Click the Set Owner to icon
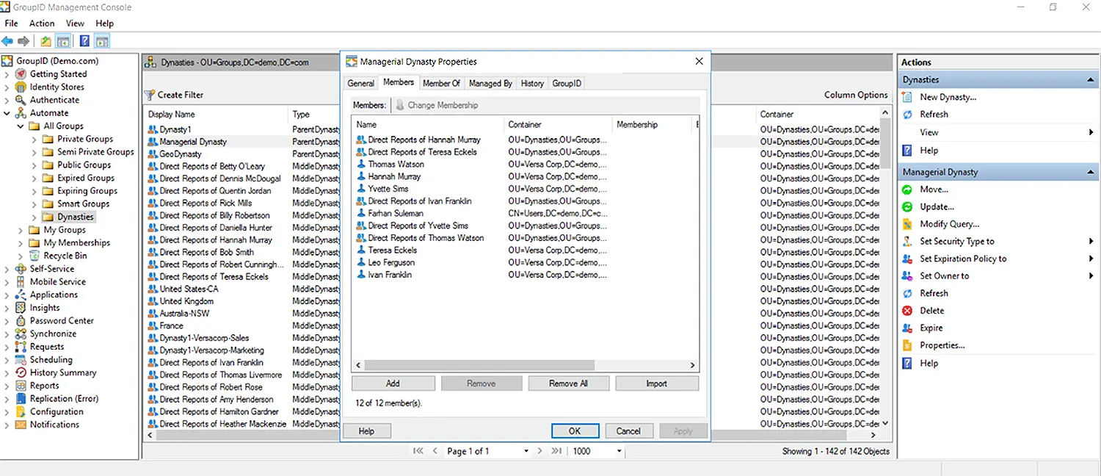Image resolution: width=1101 pixels, height=476 pixels. point(907,276)
